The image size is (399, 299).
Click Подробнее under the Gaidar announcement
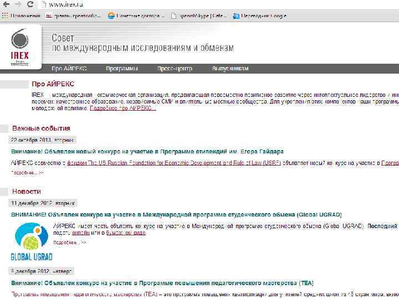(x=27, y=173)
